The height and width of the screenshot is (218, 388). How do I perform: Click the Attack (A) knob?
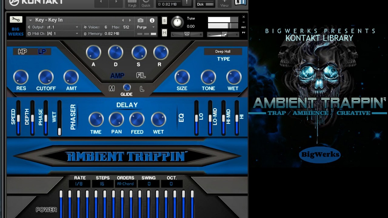[93, 52]
